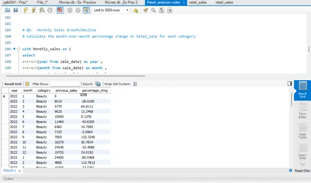Viewport: 311px width, 183px height.
Task: Open Movies db - Ex. Practice tab
Action: (78, 2)
